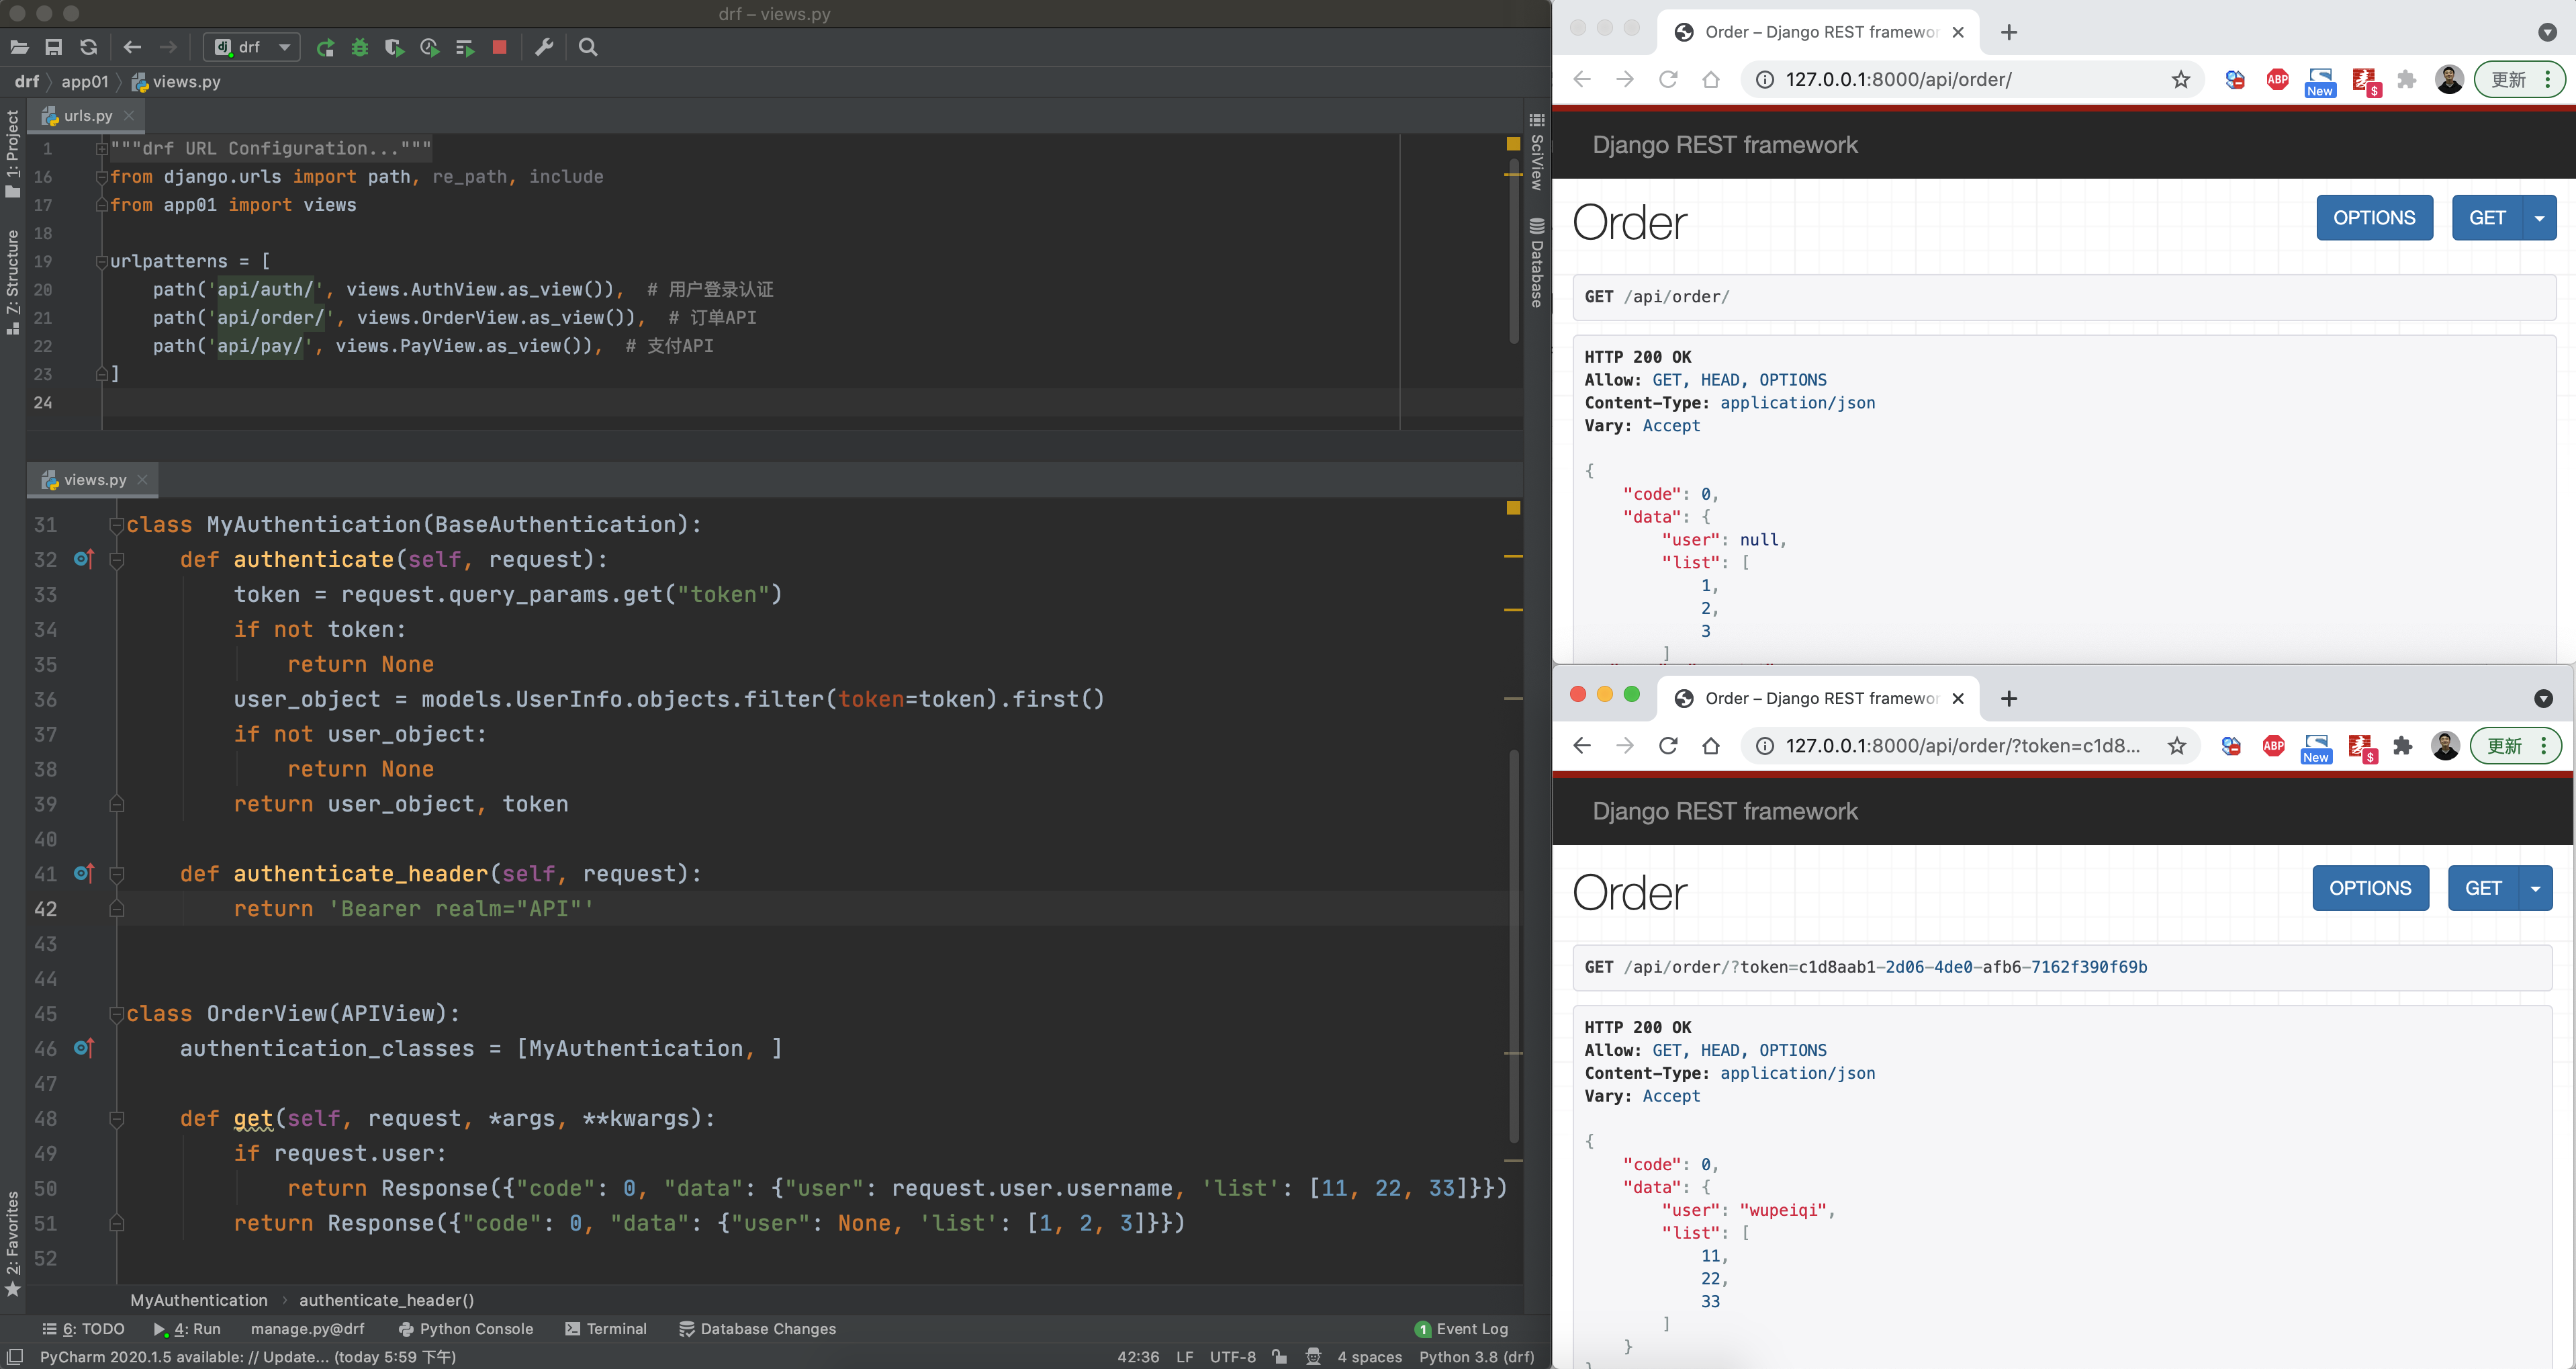This screenshot has height=1369, width=2576.
Task: Collapse the OrderView class fold marker
Action: click(116, 1014)
